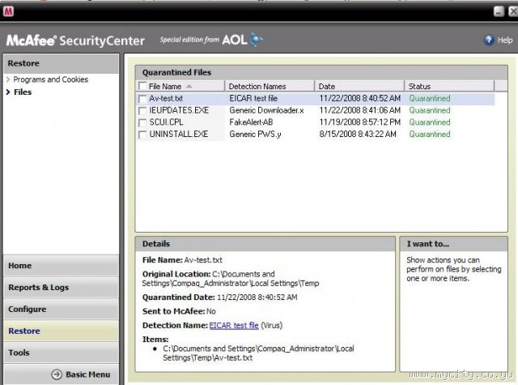Open EICAR test file link
The width and height of the screenshot is (518, 385).
click(234, 326)
